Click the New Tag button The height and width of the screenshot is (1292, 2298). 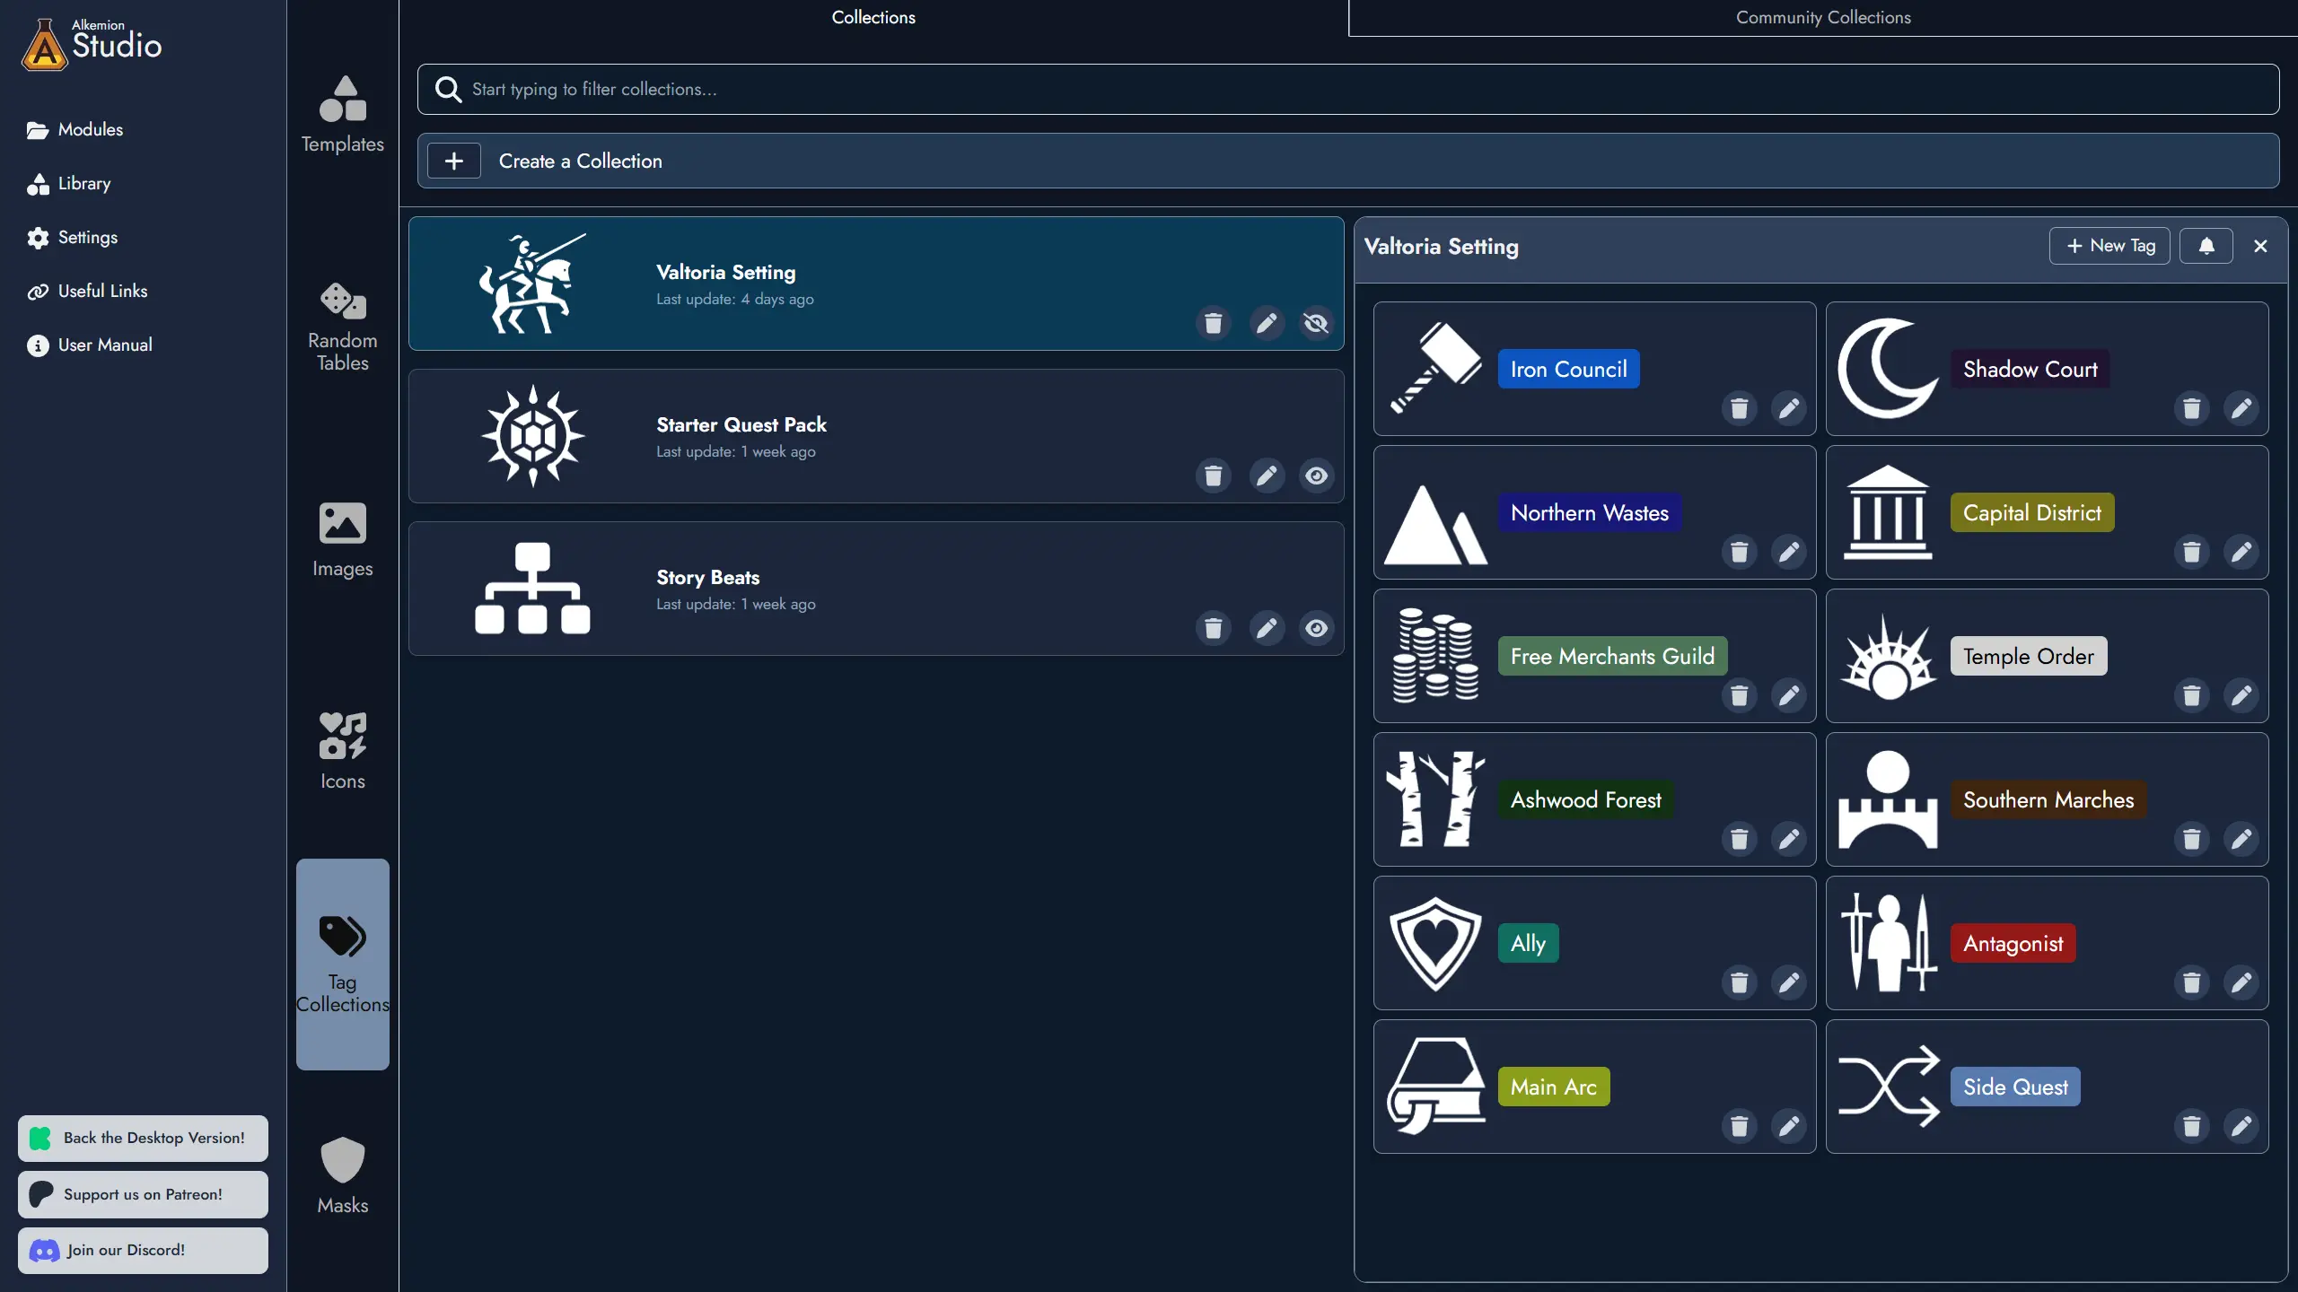point(2109,246)
